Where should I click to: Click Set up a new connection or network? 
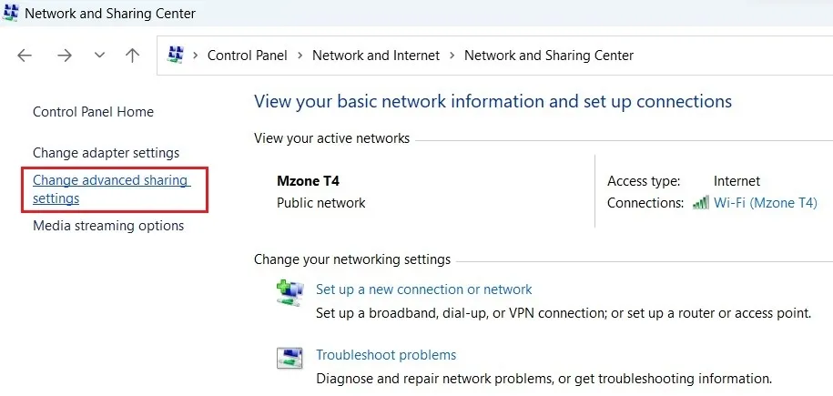[x=423, y=289]
